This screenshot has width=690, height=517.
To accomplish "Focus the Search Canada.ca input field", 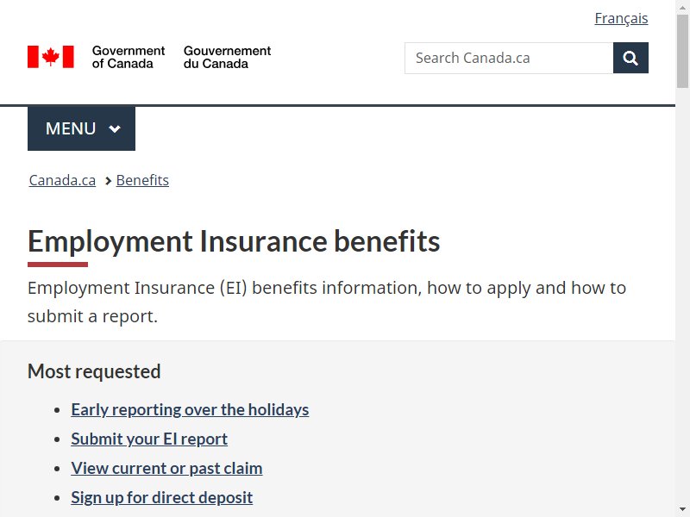I will click(x=509, y=58).
